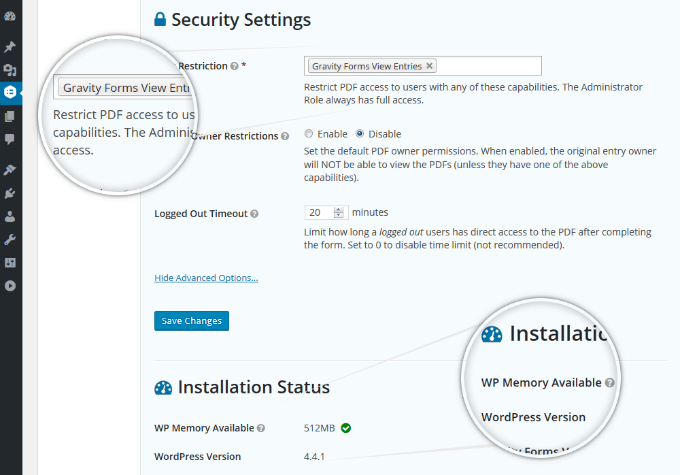Collapse the admin menu with arrow icon

10,286
